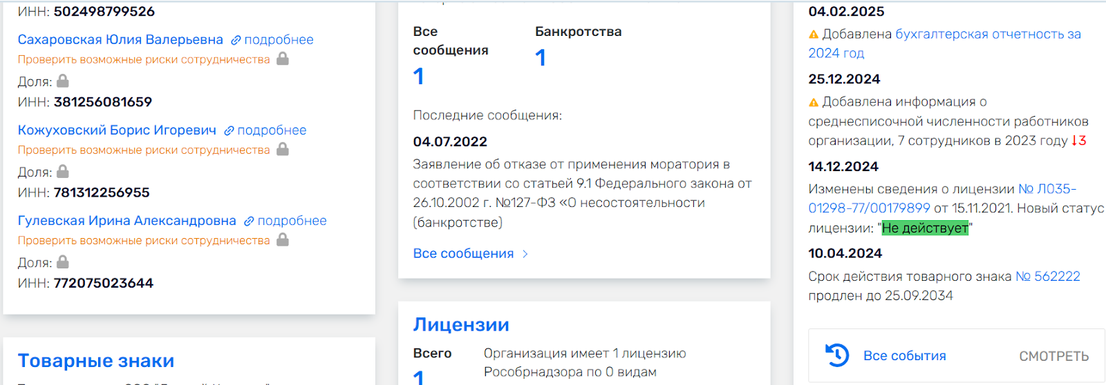Click chain link icon beside Кожуховский подробнее

[x=229, y=130]
